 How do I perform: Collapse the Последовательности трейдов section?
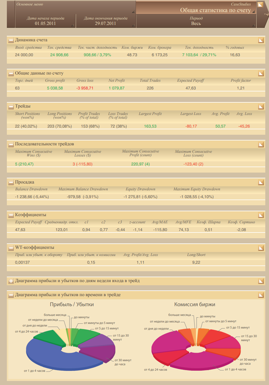11,145
